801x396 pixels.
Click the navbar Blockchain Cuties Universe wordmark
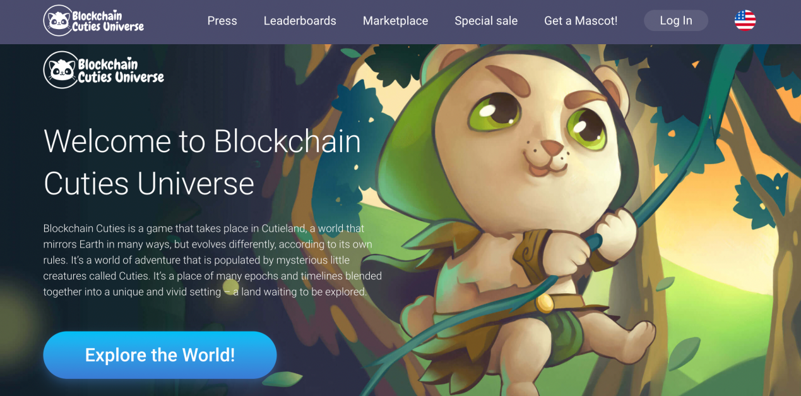[x=108, y=21]
